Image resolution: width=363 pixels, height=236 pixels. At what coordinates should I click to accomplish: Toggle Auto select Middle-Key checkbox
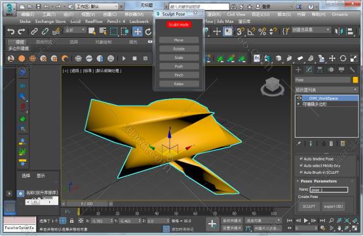301,165
